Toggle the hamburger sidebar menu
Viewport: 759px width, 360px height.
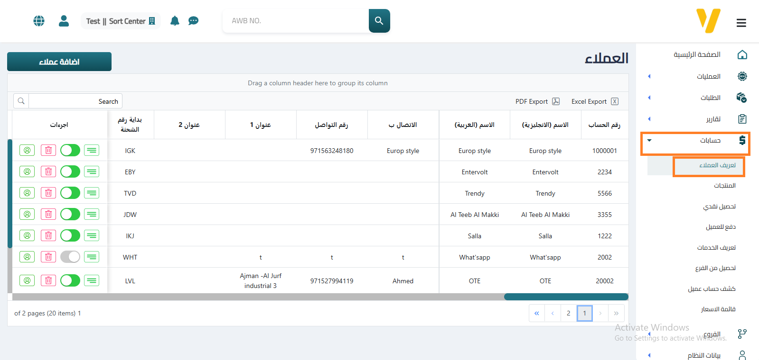pyautogui.click(x=741, y=23)
